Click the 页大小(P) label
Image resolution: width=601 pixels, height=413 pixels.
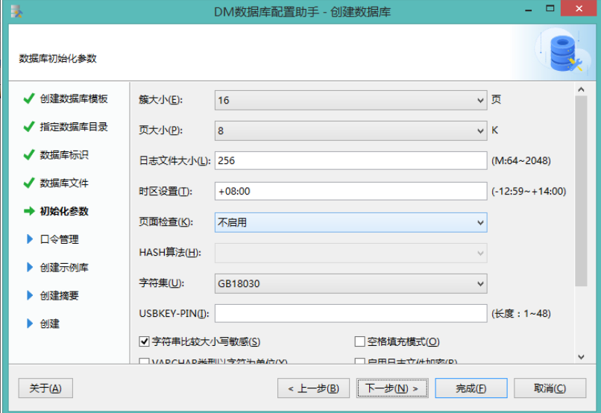[160, 130]
